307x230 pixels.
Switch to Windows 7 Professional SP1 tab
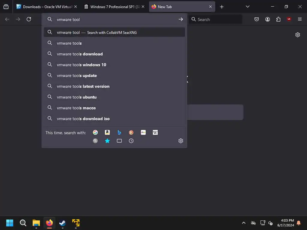coord(114,7)
